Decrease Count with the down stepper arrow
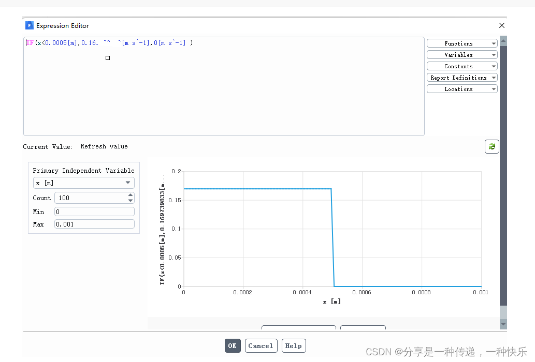The height and width of the screenshot is (362, 535). [130, 200]
